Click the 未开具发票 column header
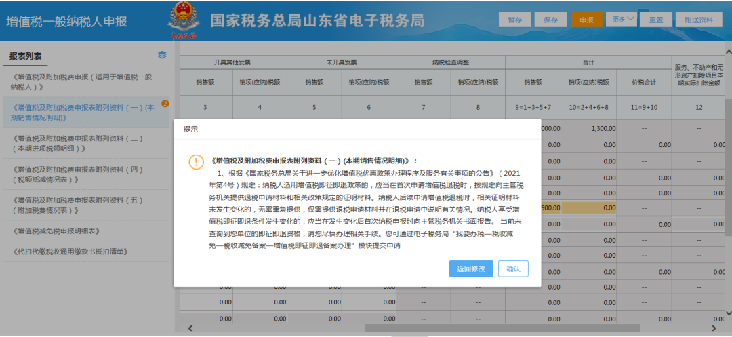 tap(341, 62)
